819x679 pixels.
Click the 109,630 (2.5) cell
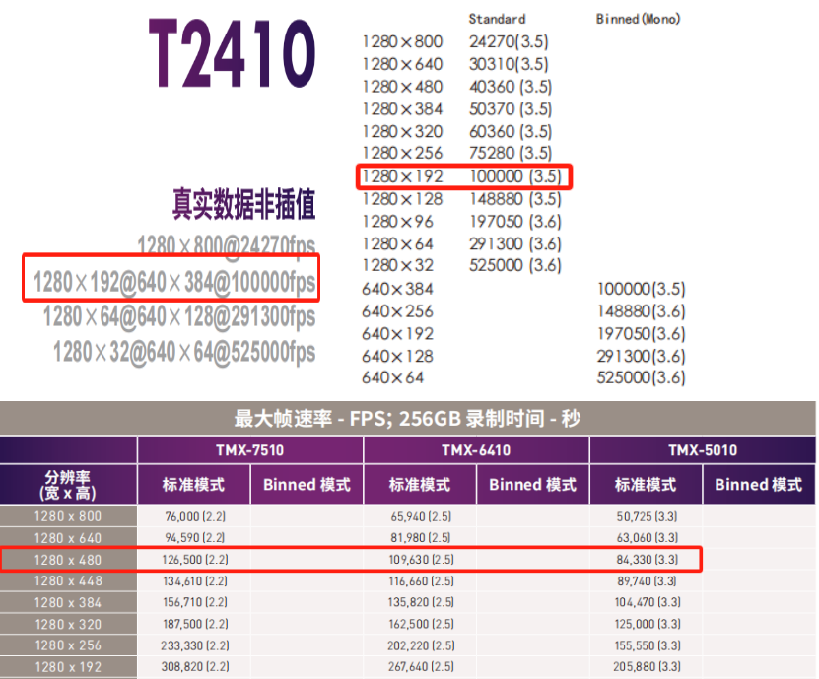pos(421,560)
